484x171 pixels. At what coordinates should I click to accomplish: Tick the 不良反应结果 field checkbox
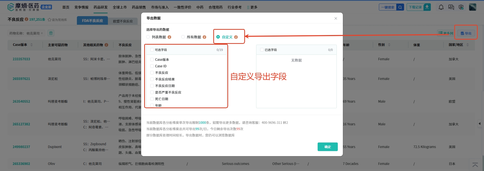tap(152, 79)
